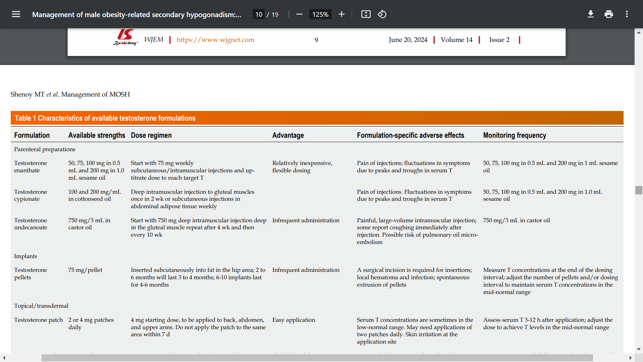Image resolution: width=643 pixels, height=362 pixels.
Task: Click the Dose regimen column header
Action: point(151,135)
